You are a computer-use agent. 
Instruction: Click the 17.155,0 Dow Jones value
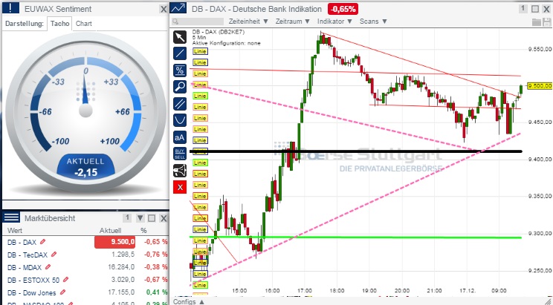121,292
